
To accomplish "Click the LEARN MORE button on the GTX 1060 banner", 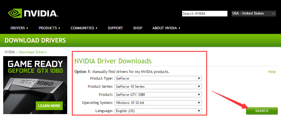I will [x=49, y=106].
